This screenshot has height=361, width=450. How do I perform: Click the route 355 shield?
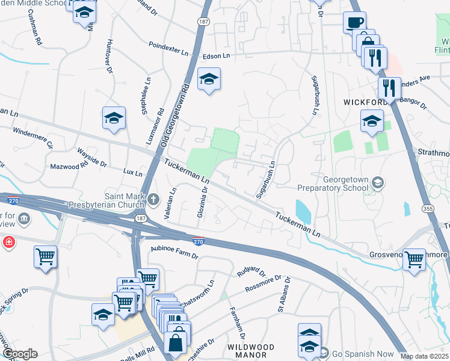click(428, 209)
